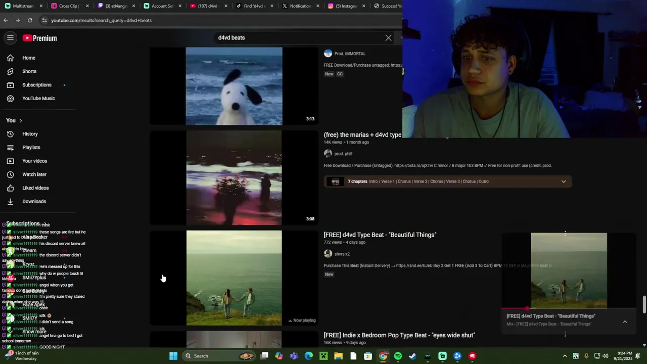647x364 pixels.
Task: Open Microsoft Store from taskbar
Action: coord(368,356)
